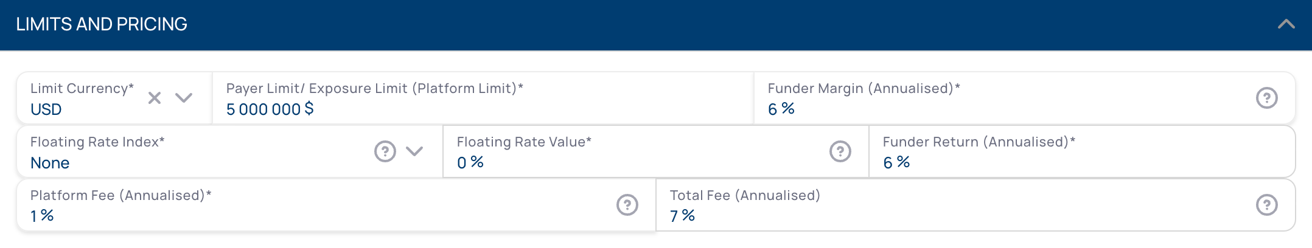Select the None floating rate index value
Viewport: 1312px width, 248px height.
pos(50,163)
